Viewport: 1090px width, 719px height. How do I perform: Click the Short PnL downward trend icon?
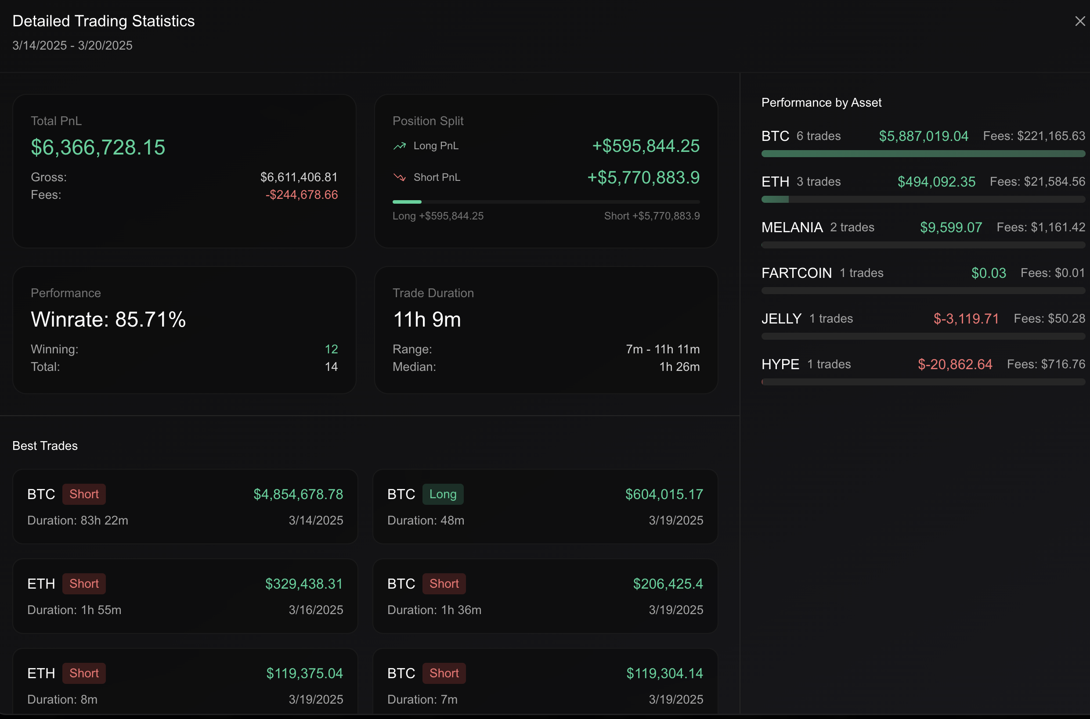(400, 177)
